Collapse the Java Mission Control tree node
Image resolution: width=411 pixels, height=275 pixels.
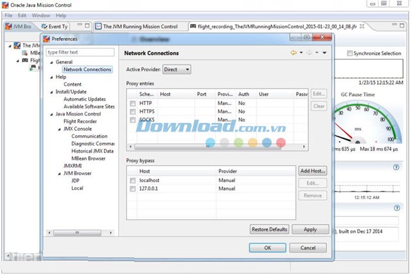click(x=50, y=114)
